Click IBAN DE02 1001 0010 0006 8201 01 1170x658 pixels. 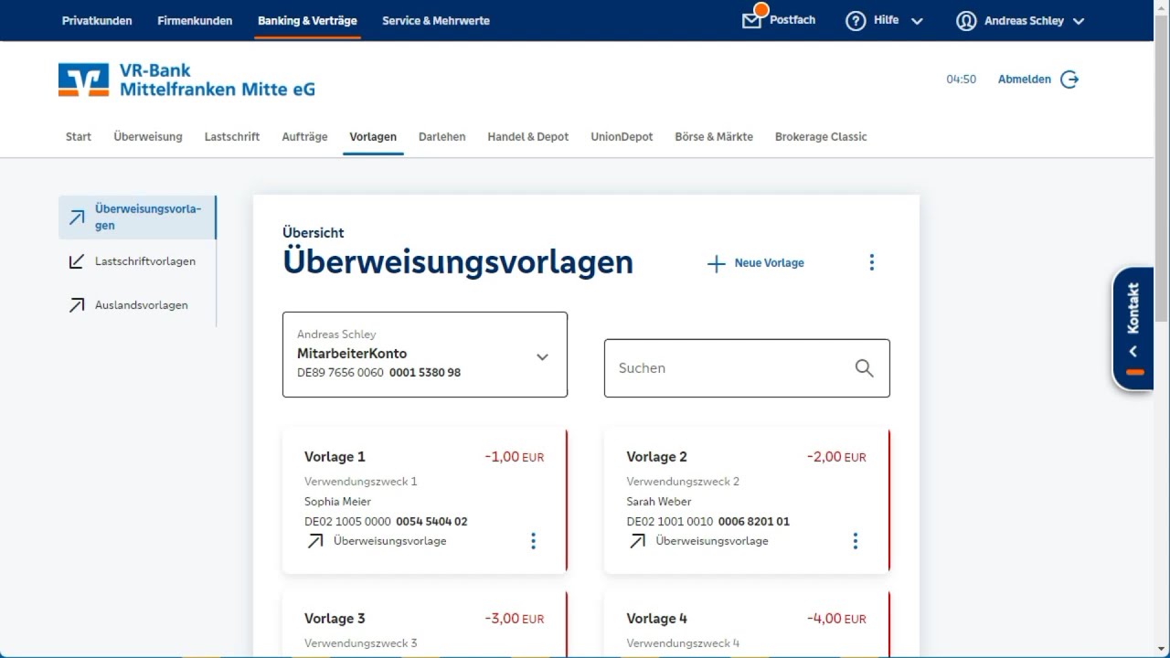tap(708, 522)
